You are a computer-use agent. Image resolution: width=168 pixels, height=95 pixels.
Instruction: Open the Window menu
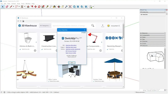28,4
